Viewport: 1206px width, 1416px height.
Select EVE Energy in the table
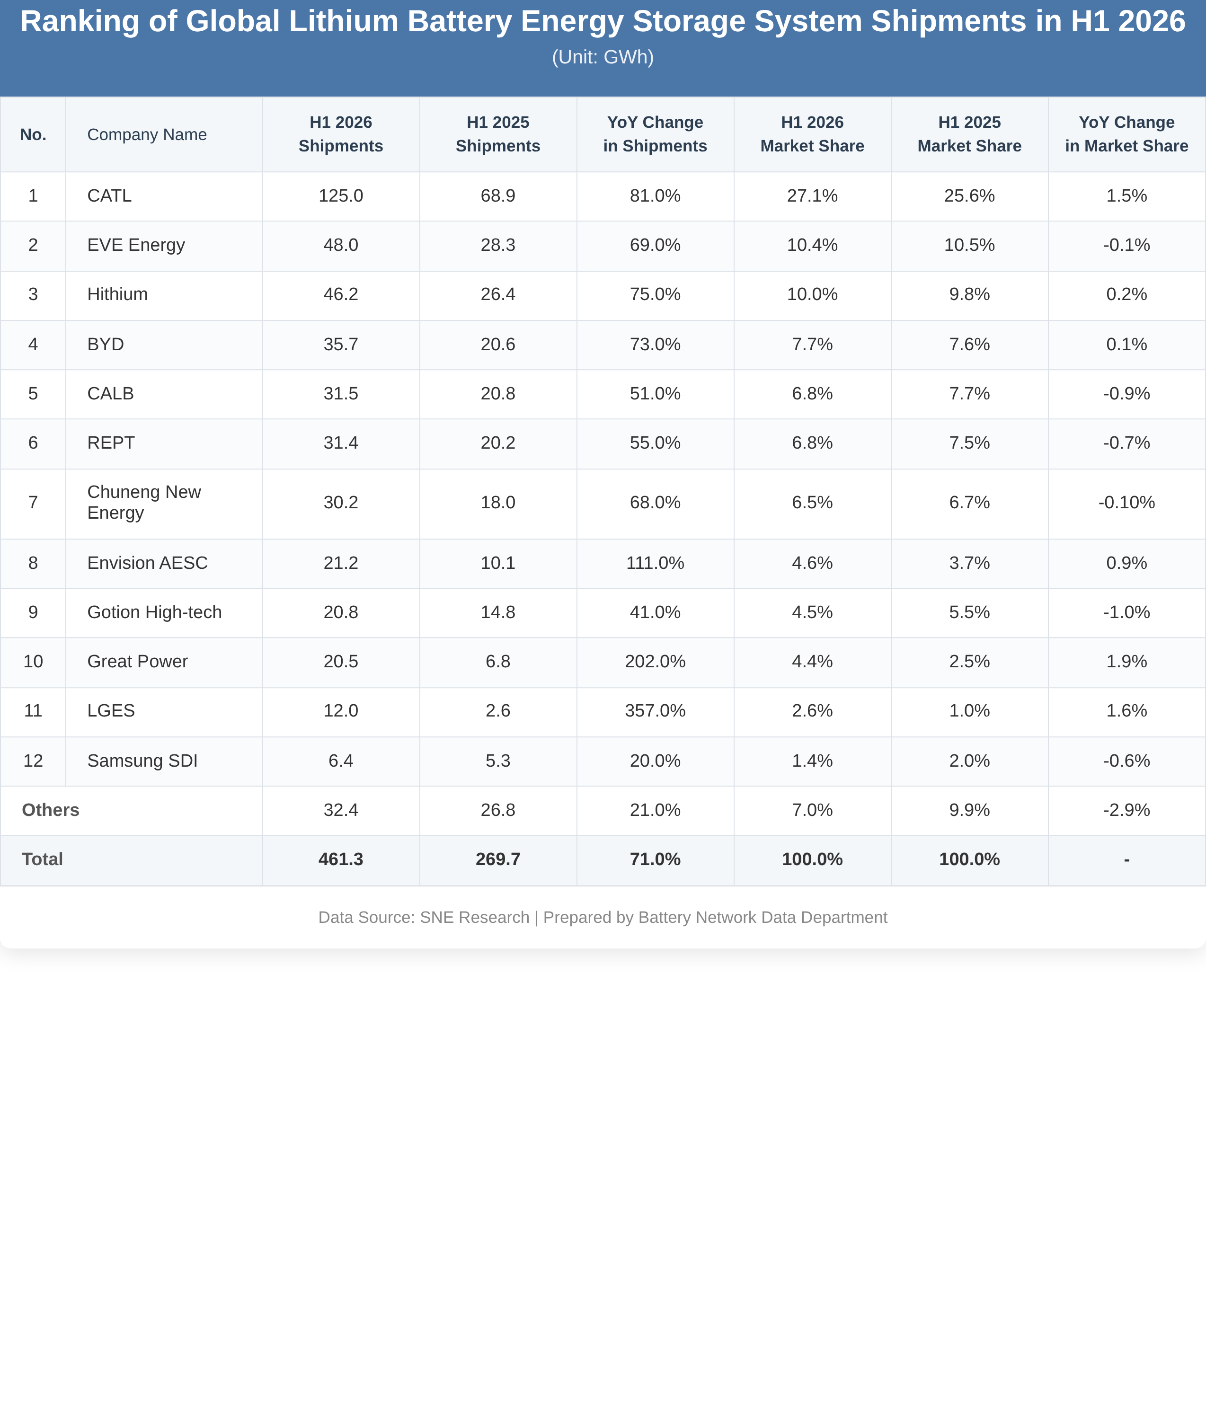pos(136,245)
